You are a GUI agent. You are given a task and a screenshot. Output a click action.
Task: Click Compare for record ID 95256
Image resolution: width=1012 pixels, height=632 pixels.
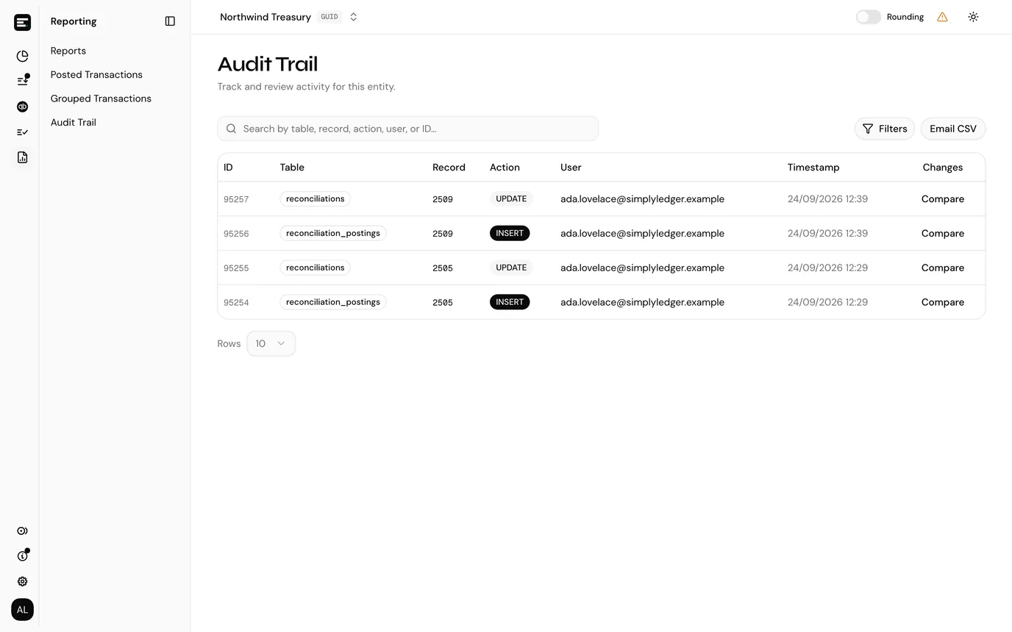pos(943,234)
